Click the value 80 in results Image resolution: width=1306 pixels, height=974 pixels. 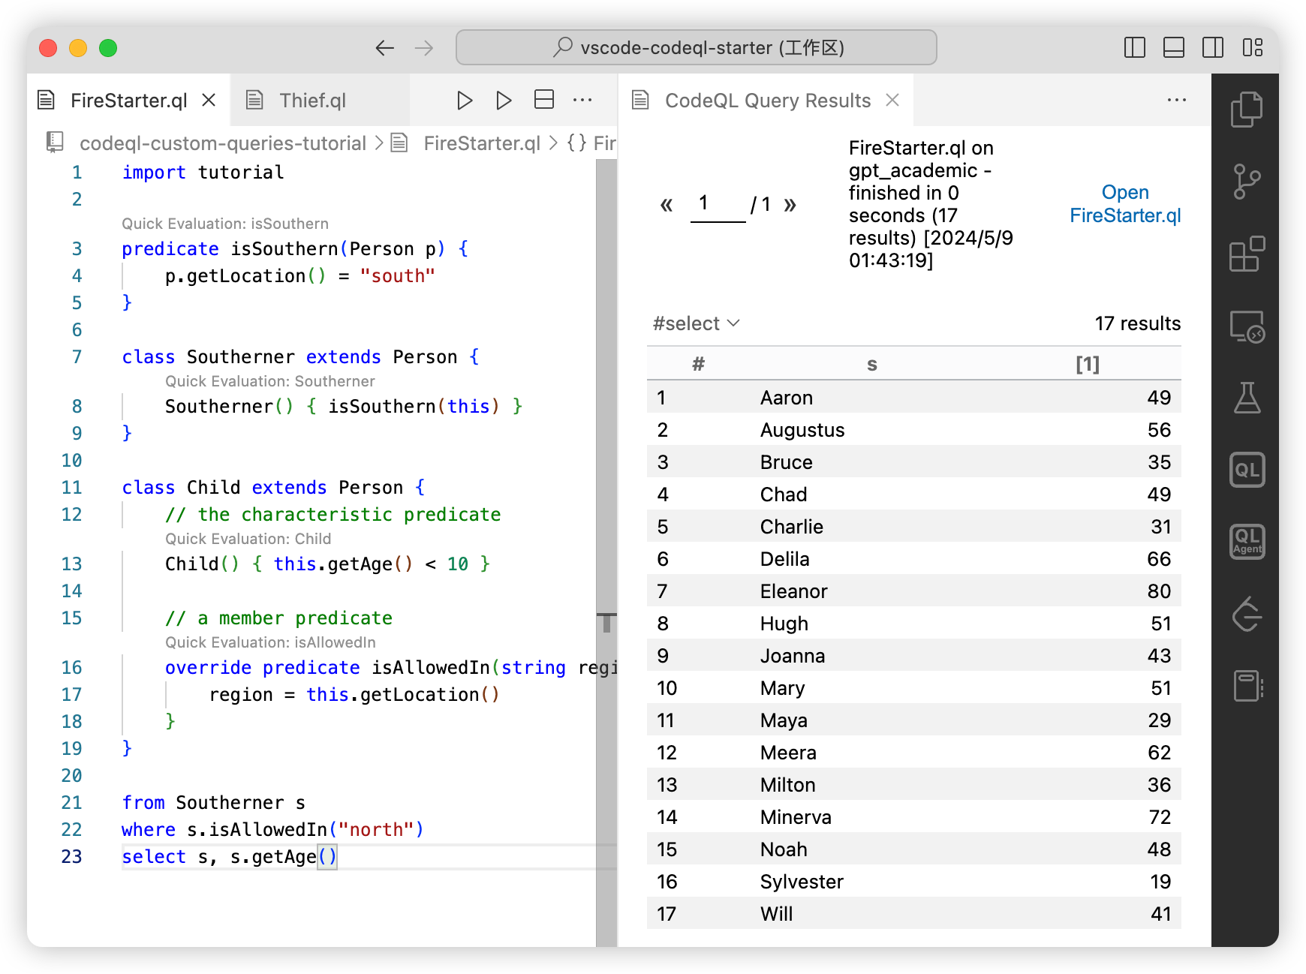[x=1159, y=591]
